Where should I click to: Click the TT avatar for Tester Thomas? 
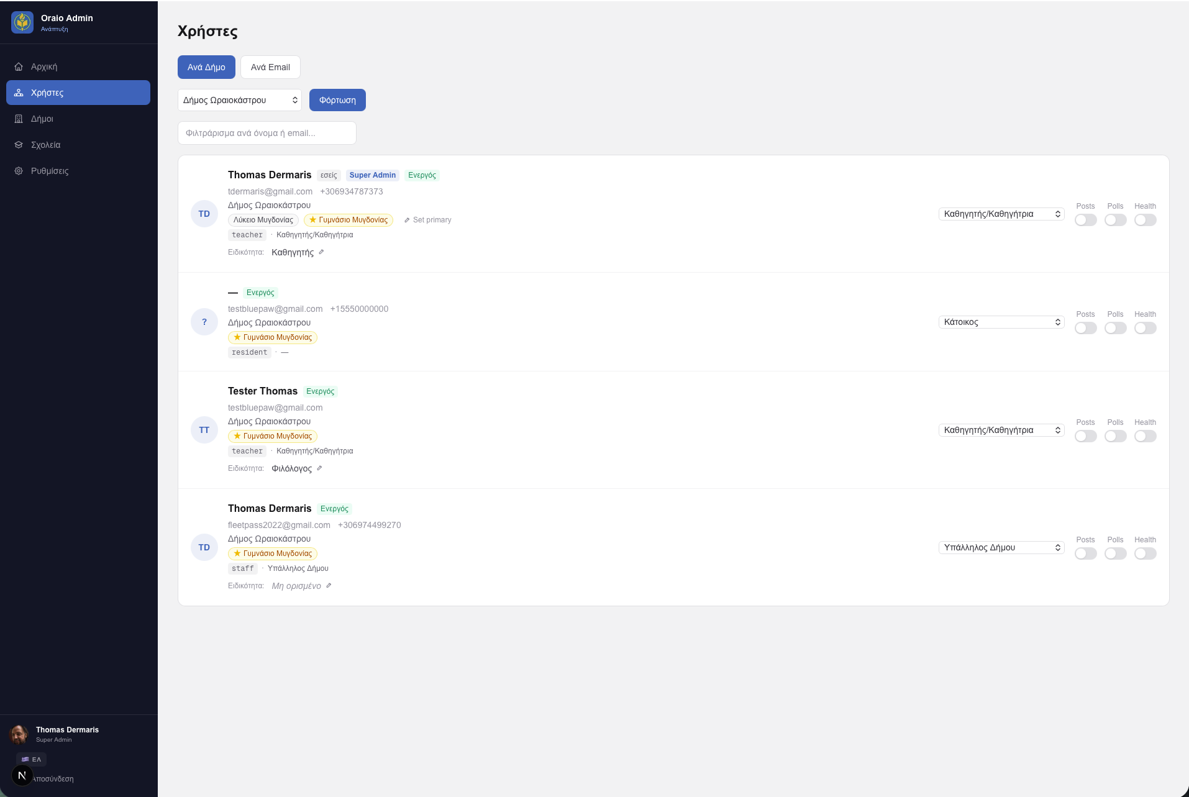pos(204,430)
